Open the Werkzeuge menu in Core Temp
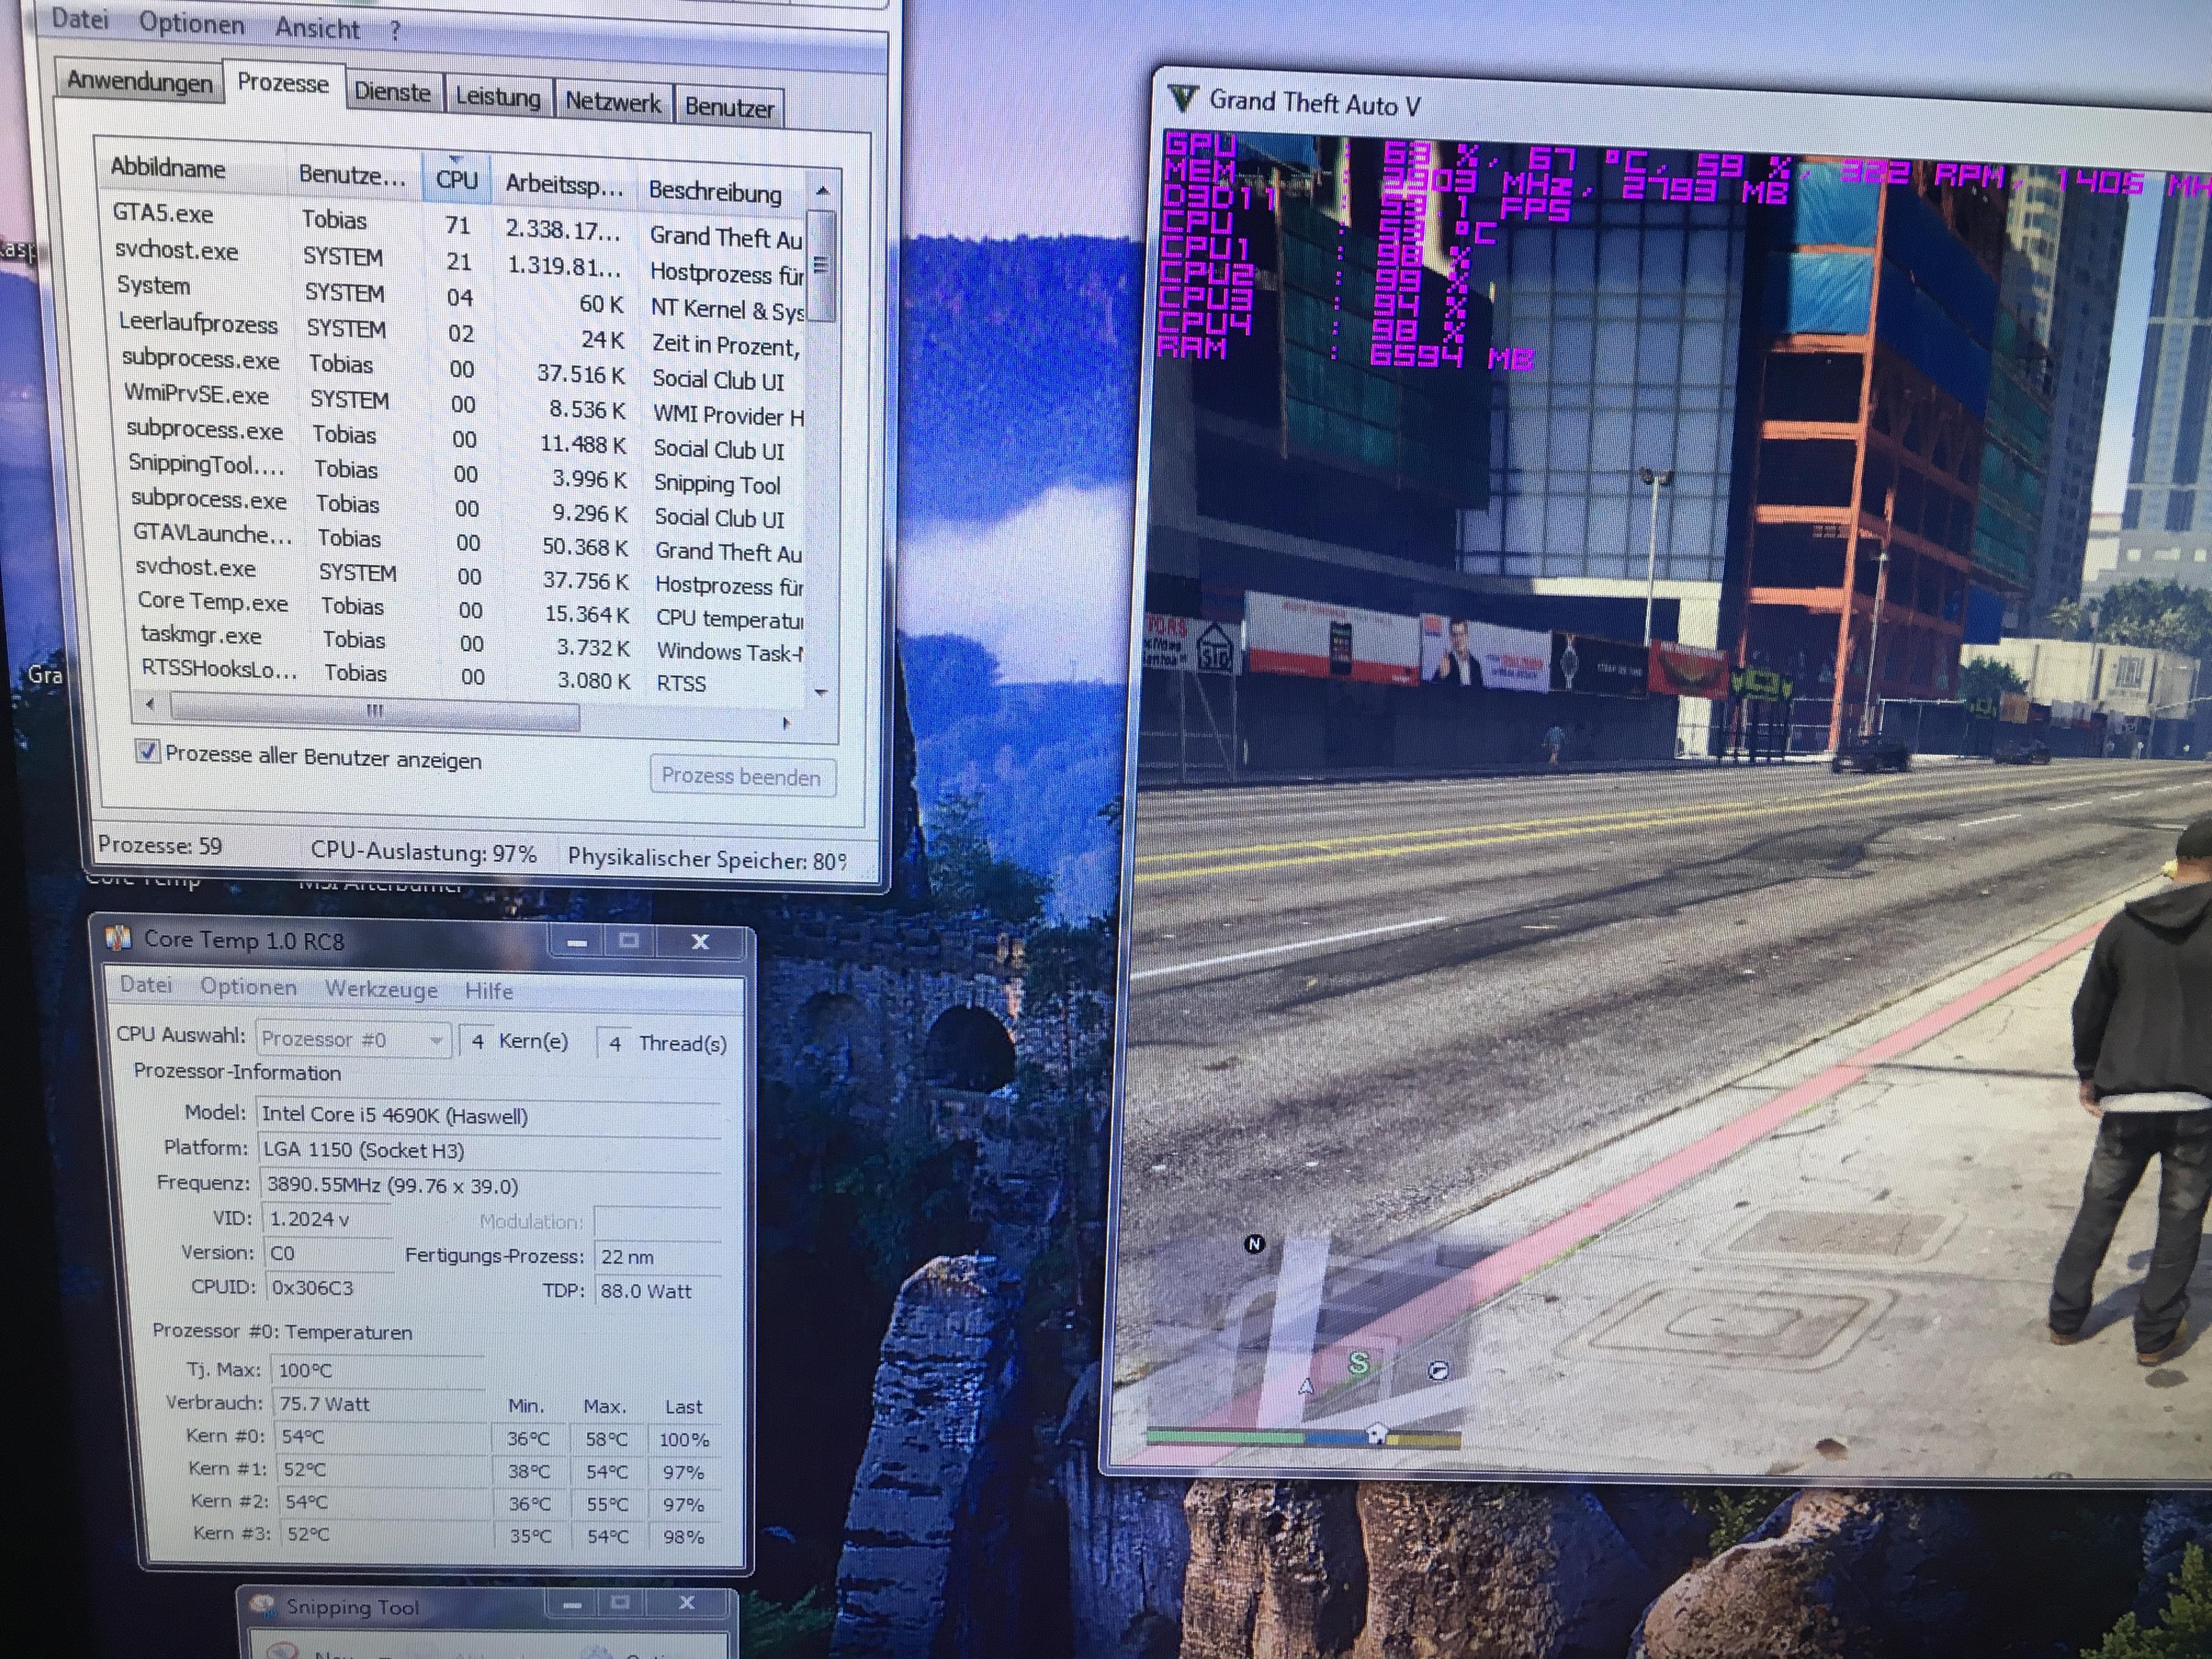Viewport: 2212px width, 1659px height. tap(381, 990)
